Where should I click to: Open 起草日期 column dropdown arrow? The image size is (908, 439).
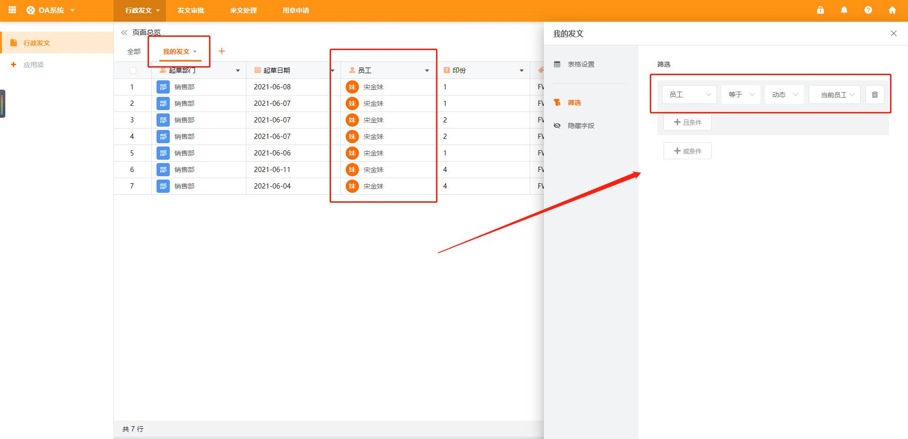pyautogui.click(x=332, y=70)
